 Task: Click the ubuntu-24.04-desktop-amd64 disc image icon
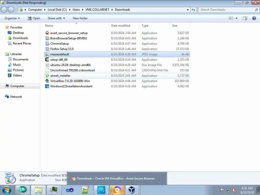47,65
